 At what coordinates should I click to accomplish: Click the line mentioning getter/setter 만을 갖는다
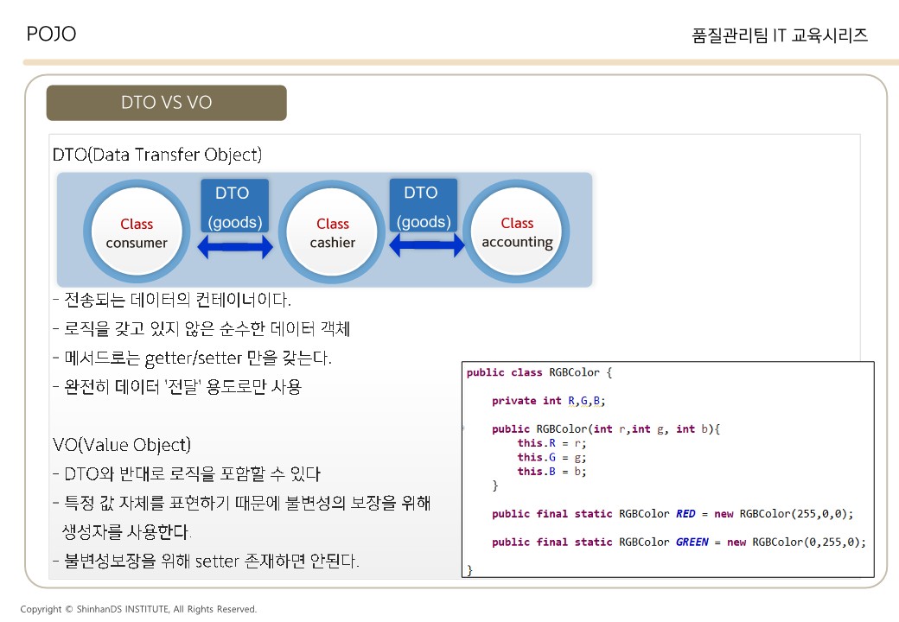[x=192, y=358]
